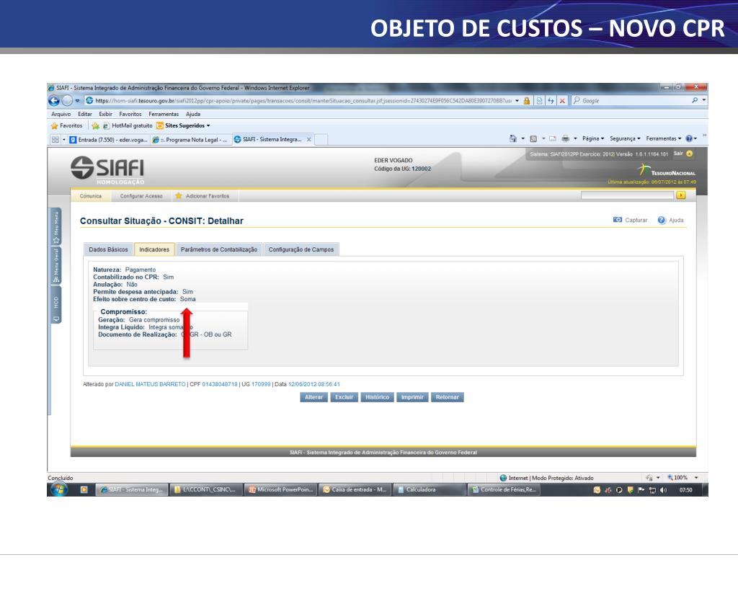Viewport: 738px width, 596px height.
Task: Click the Sair logout icon
Action: 690,154
